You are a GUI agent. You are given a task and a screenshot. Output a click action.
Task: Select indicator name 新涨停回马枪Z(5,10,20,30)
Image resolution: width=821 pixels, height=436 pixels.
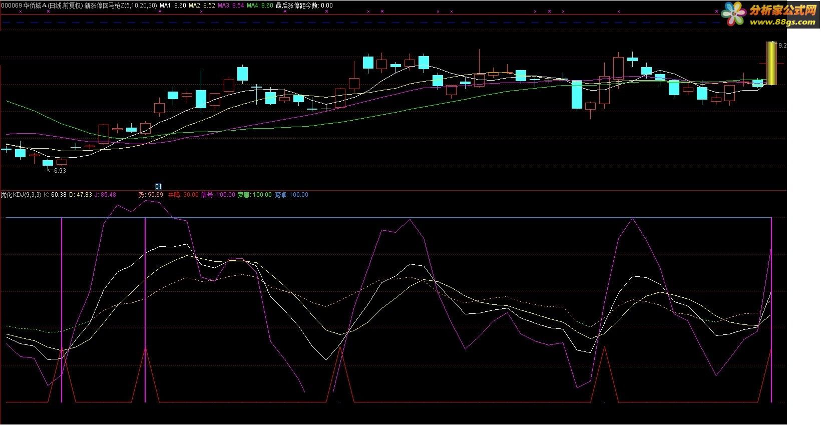point(120,6)
